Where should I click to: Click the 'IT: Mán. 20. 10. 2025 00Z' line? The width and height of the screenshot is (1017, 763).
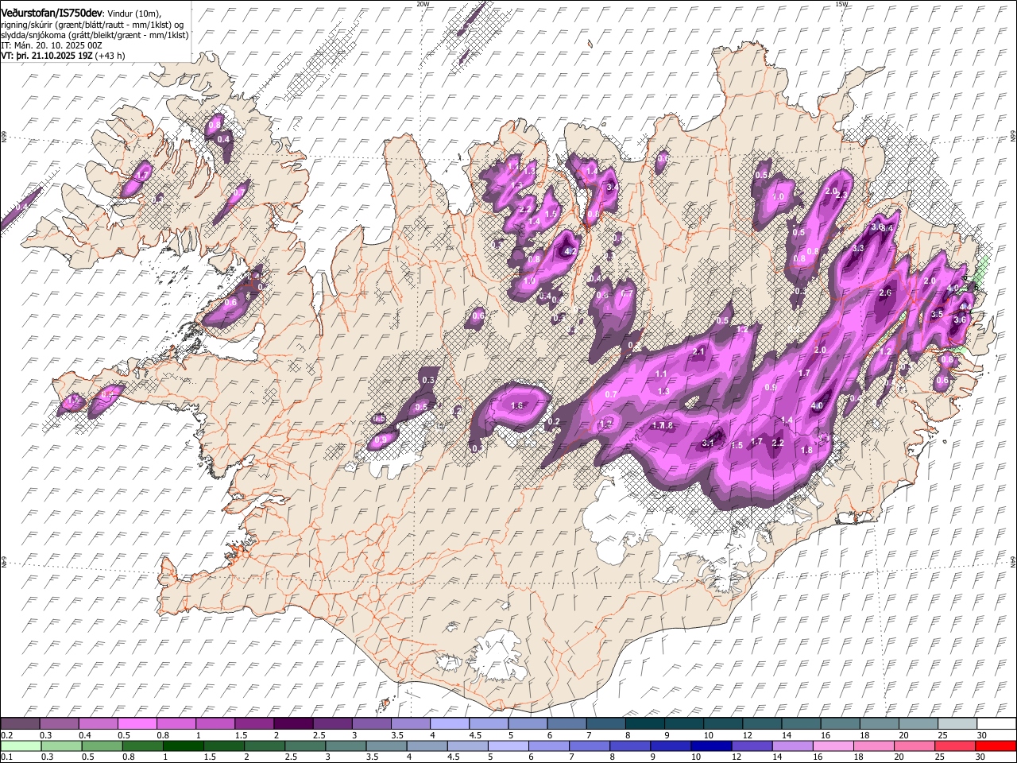tap(52, 46)
